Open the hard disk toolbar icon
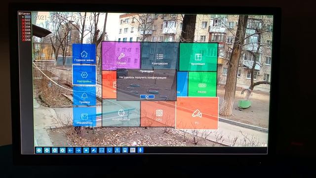 tap(125, 150)
